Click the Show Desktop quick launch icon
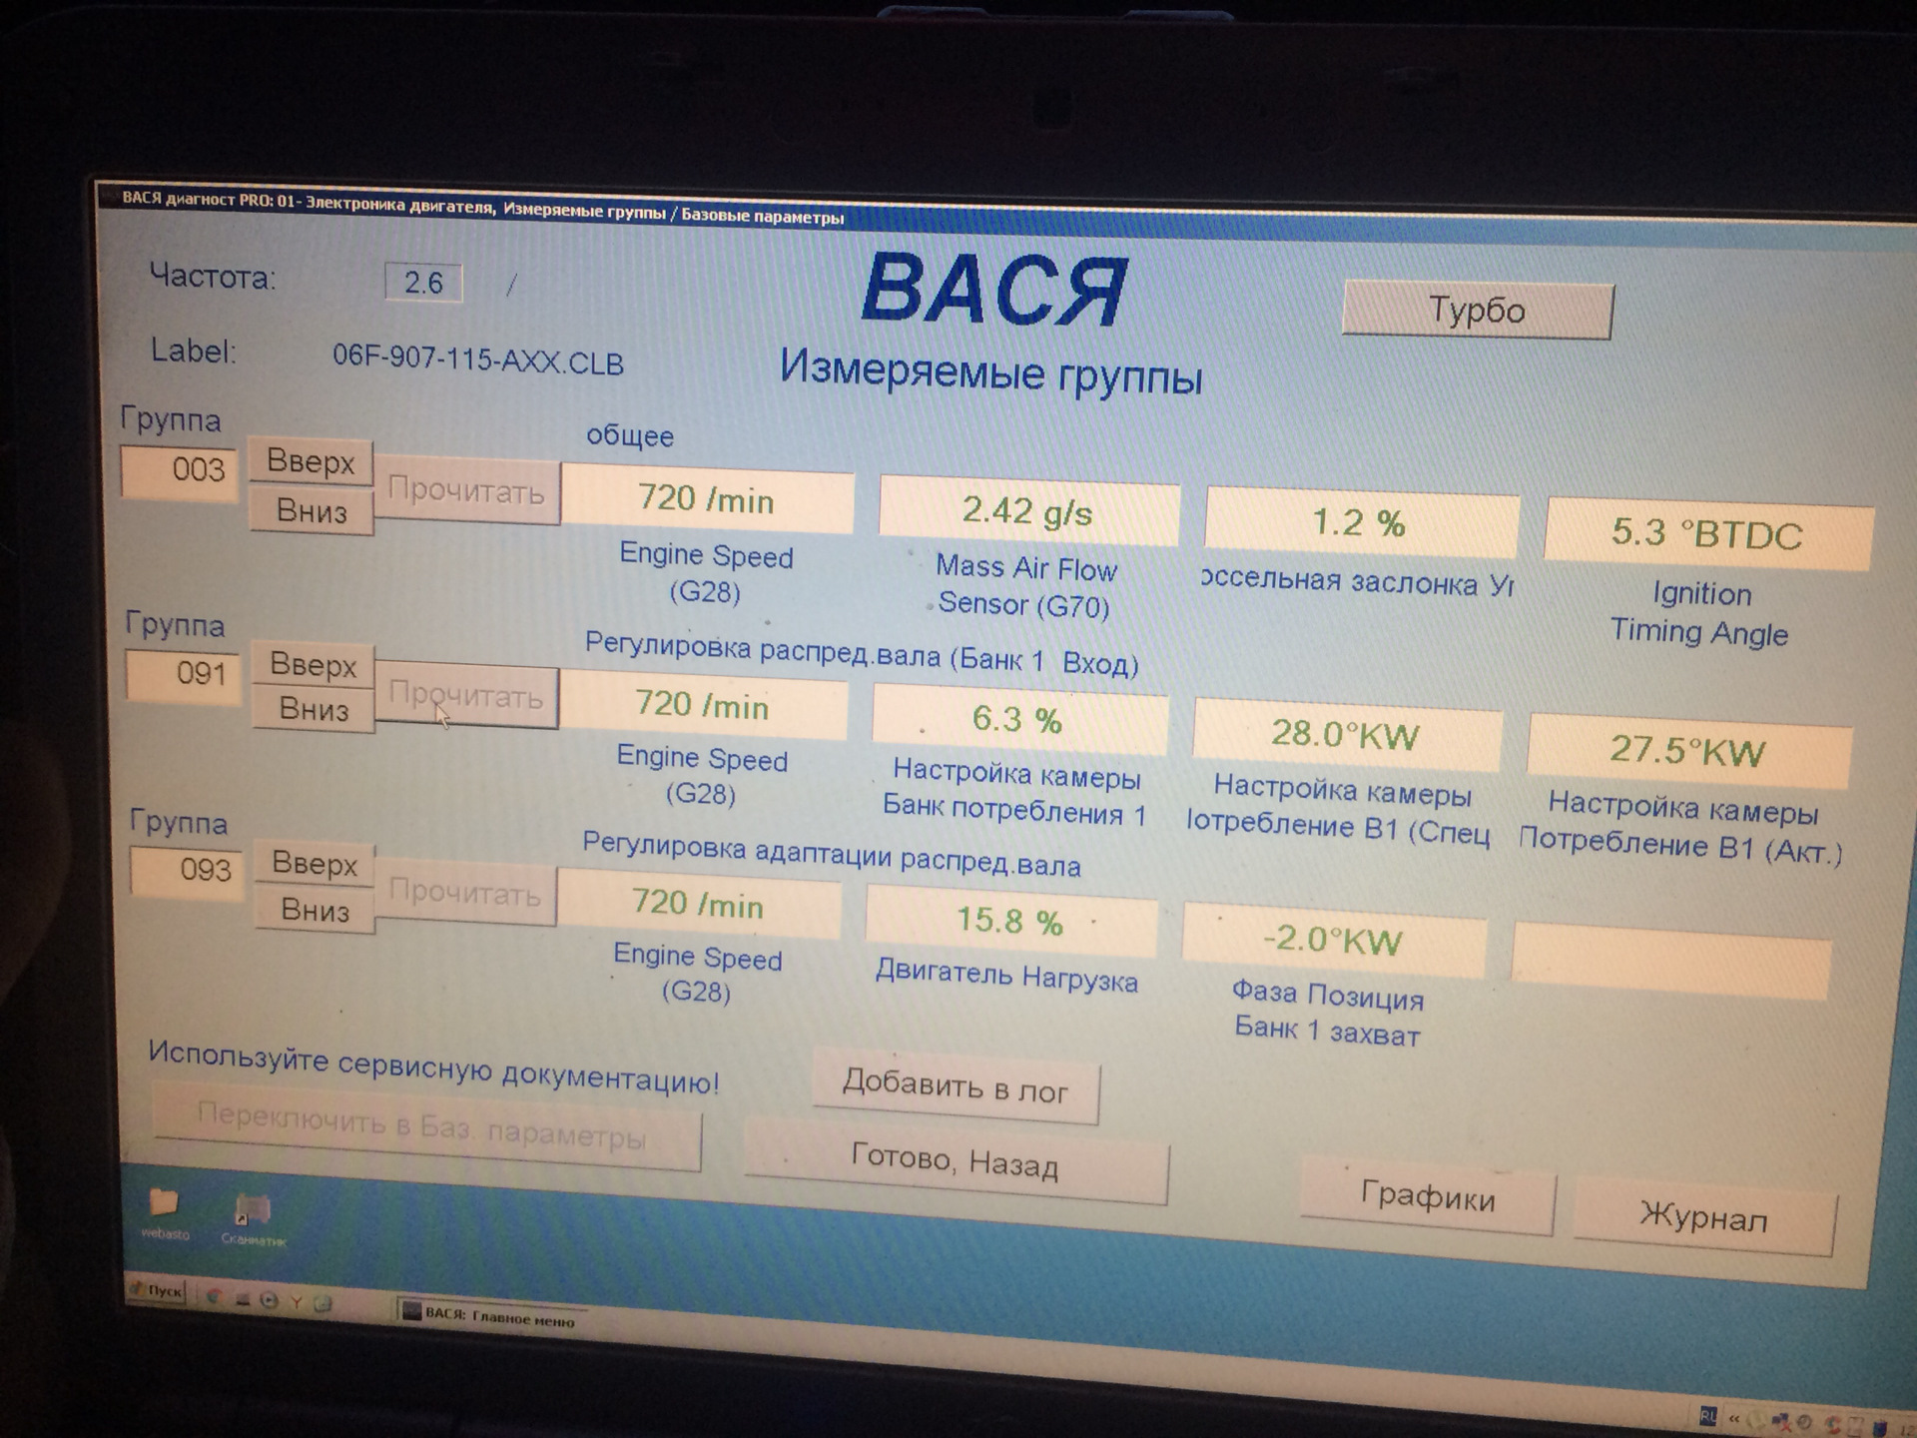 (243, 1298)
